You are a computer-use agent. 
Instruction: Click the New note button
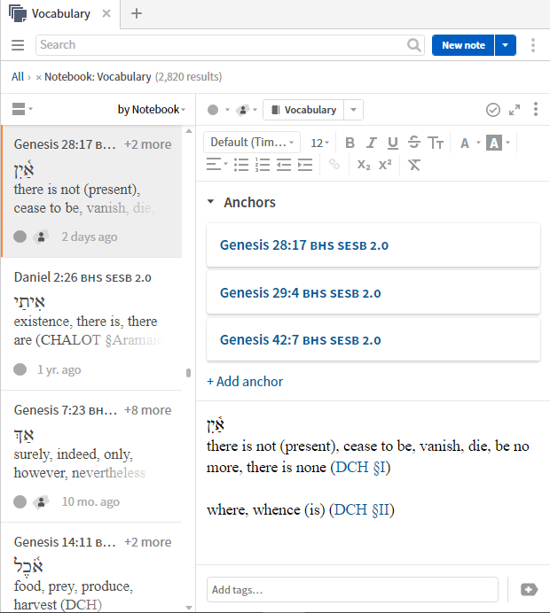[x=463, y=45]
